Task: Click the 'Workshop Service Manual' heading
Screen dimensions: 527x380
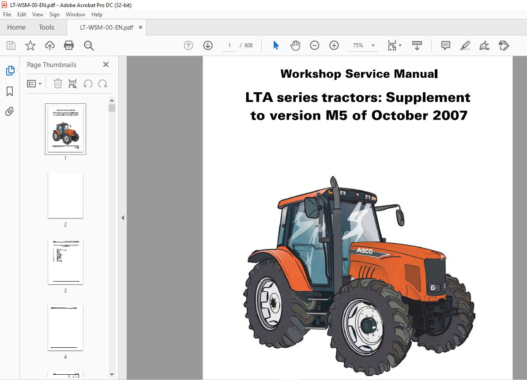Action: [x=359, y=74]
